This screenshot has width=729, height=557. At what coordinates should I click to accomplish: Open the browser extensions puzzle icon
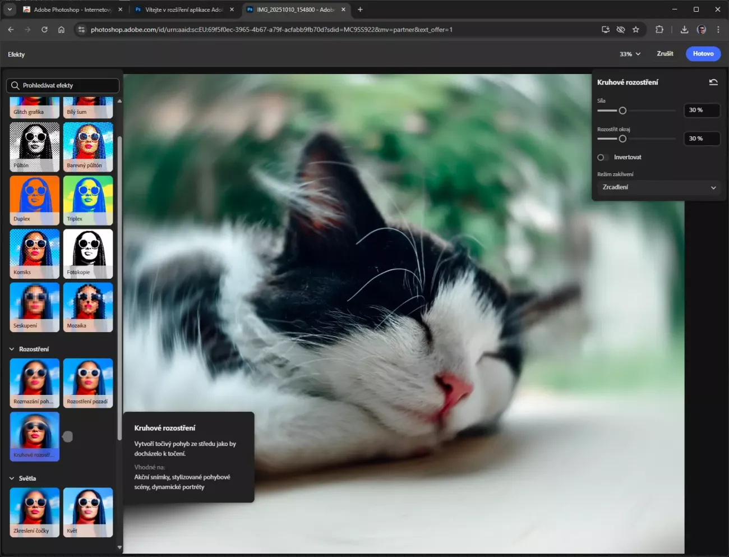tap(659, 30)
